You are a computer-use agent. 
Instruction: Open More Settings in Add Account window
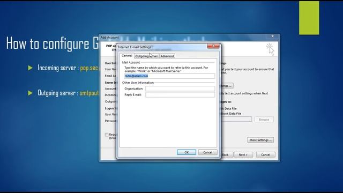[260, 140]
